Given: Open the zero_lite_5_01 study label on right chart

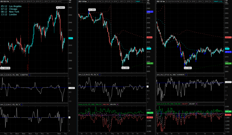Looking at the screenshot, I should click(x=167, y=75).
